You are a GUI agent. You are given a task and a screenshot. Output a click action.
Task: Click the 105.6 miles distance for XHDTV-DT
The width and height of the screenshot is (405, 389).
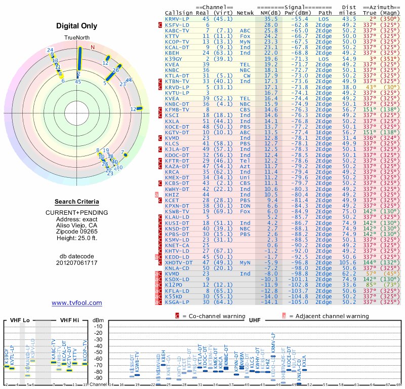coord(347,262)
